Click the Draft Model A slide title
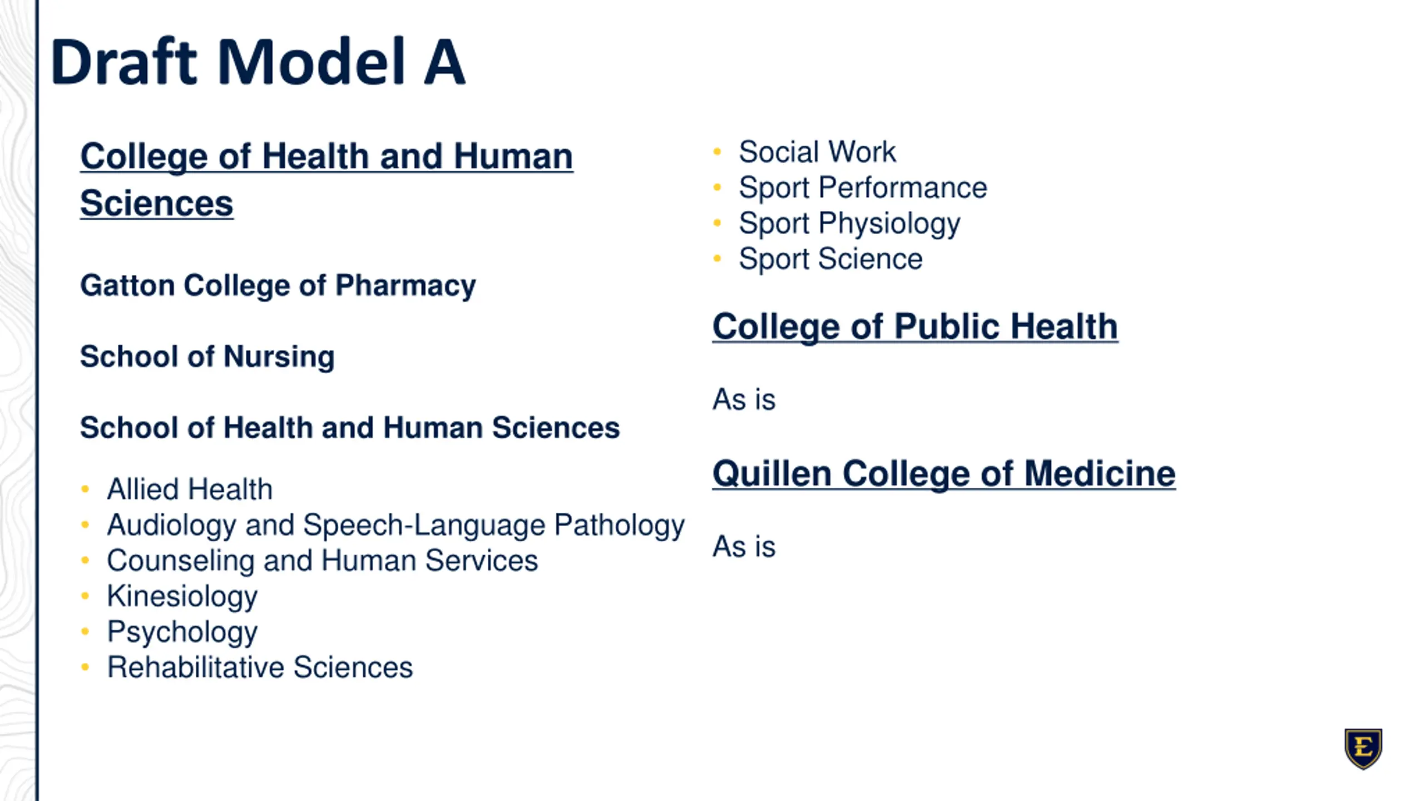The image size is (1424, 801). tap(258, 61)
